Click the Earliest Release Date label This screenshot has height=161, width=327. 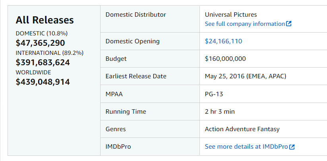point(136,76)
